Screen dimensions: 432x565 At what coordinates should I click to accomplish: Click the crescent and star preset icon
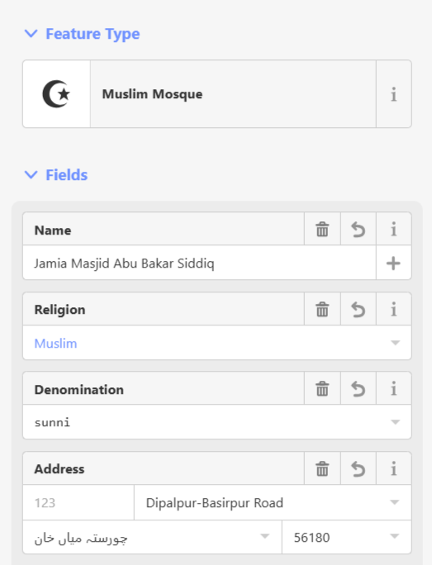(x=56, y=94)
